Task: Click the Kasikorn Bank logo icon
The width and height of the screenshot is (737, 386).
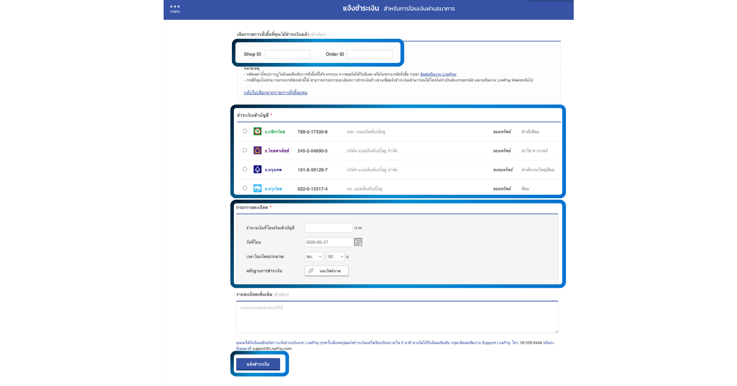Action: click(x=257, y=131)
